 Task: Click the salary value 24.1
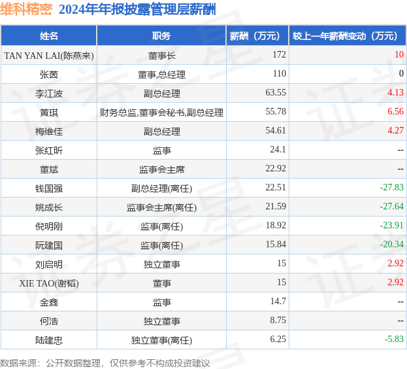pos(278,149)
